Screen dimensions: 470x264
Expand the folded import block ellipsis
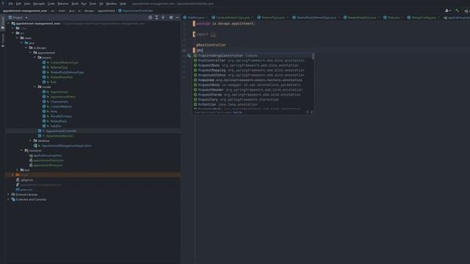(213, 34)
